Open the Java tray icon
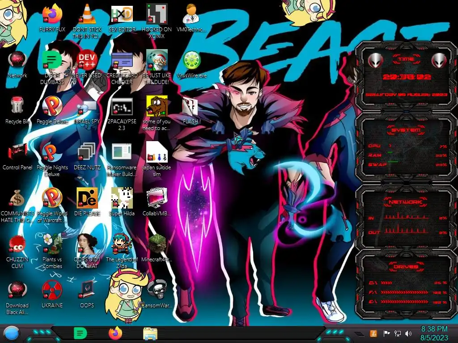 373,333
